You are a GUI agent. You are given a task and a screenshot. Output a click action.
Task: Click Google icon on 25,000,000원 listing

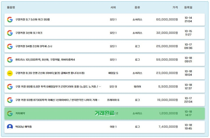click(10, 46)
